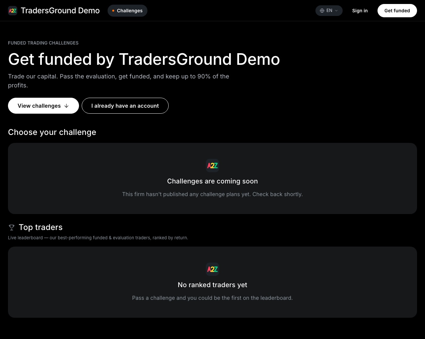425x339 pixels.
Task: Click the A2Z logo in the header
Action: [13, 11]
